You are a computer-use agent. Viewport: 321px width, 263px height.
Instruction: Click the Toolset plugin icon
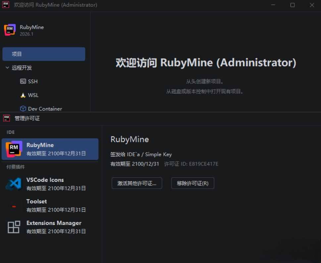(13, 205)
